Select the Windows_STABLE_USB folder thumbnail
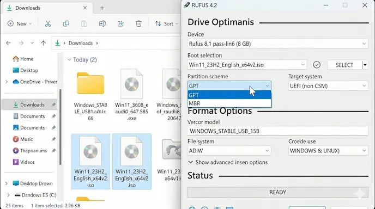 coord(90,83)
